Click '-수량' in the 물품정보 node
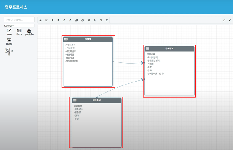Screen dimensions: 233x150 click(77, 119)
